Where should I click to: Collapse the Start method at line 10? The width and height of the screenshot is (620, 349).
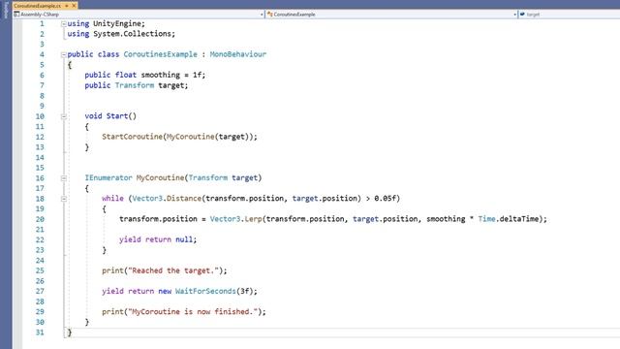[x=64, y=116]
